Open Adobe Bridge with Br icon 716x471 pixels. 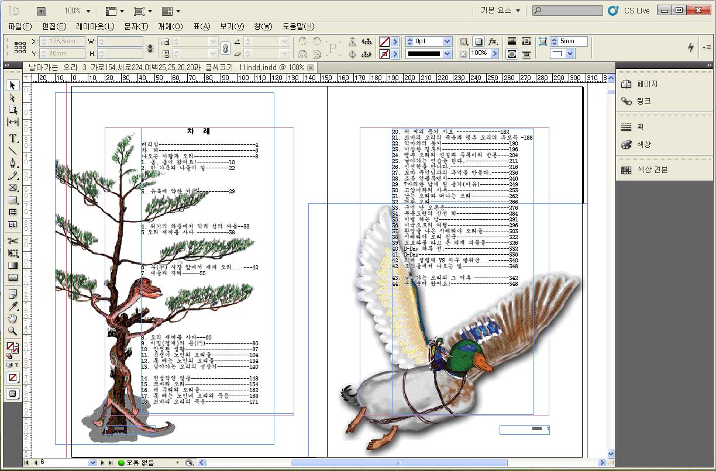42,11
